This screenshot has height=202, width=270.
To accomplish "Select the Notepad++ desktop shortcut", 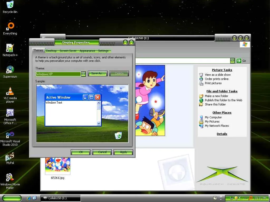I will coord(10,50).
